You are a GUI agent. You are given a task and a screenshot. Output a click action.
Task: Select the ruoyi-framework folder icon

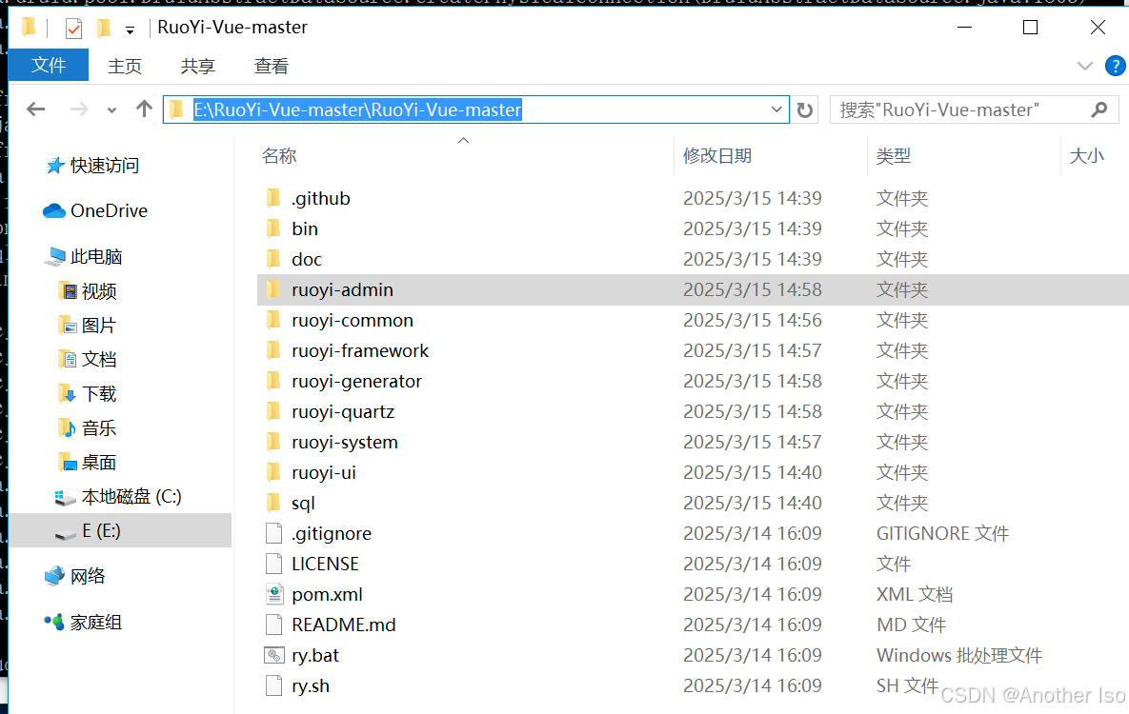(x=273, y=350)
